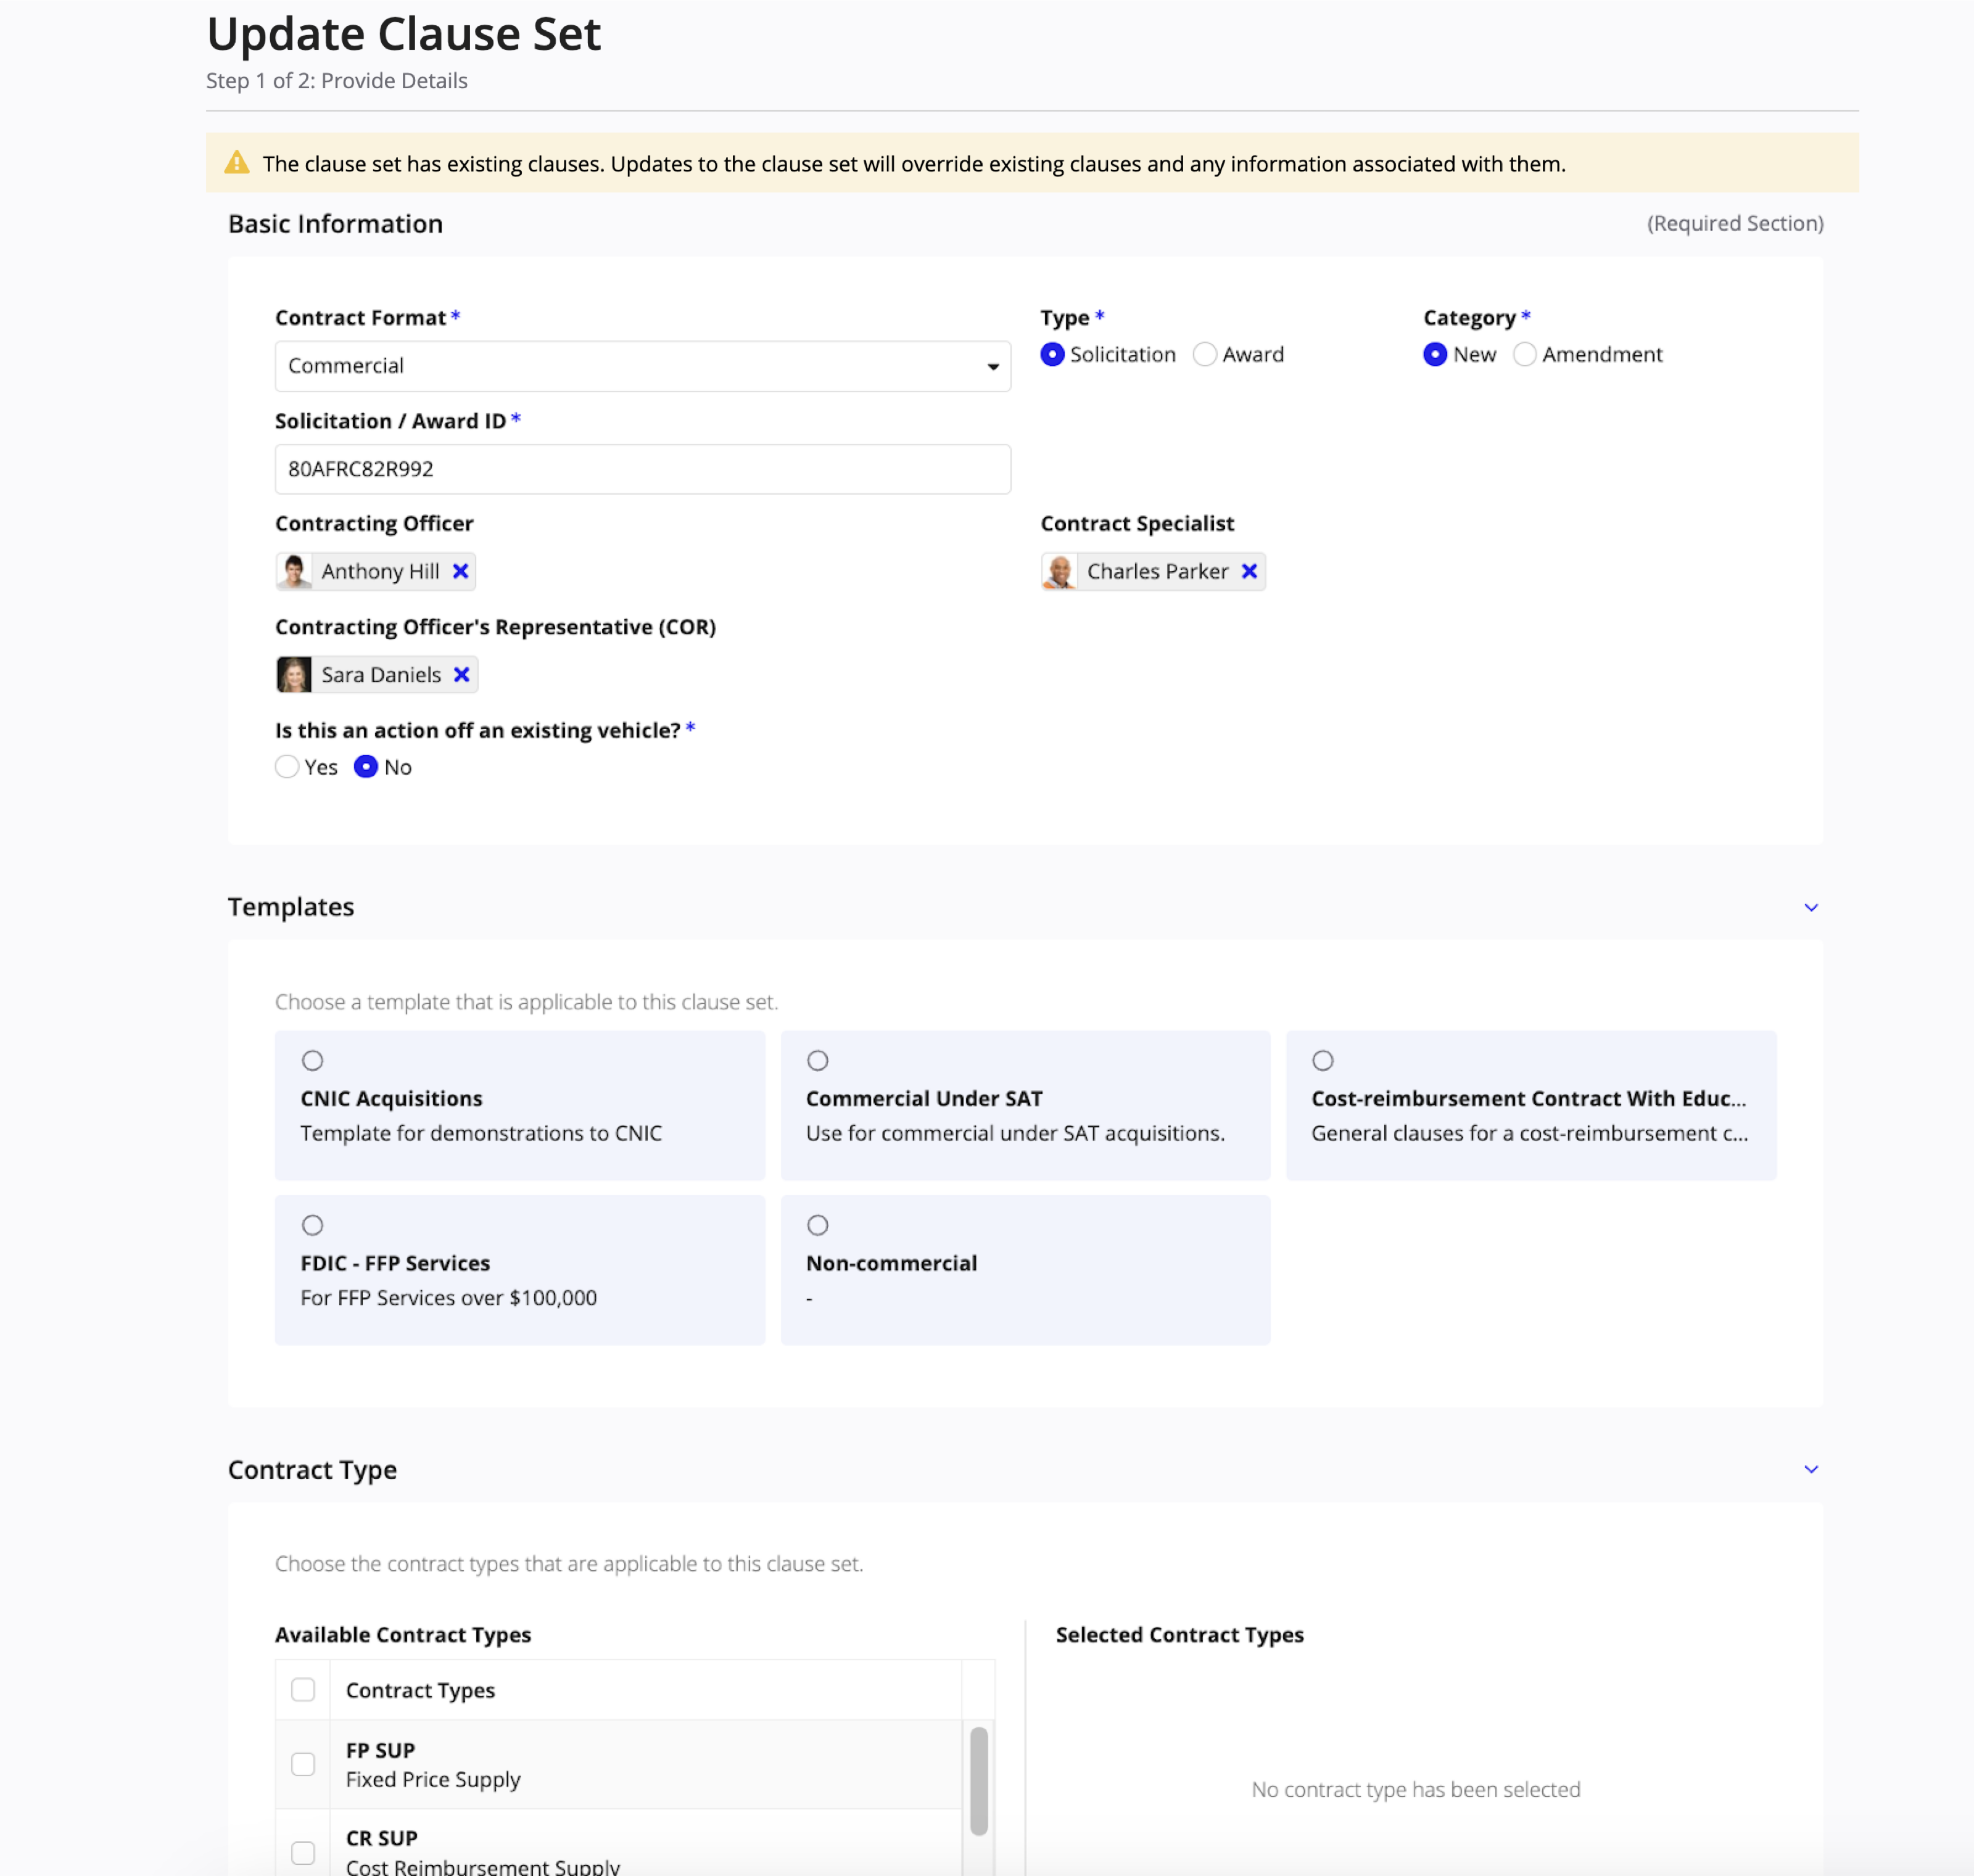Screen dimensions: 1974x1876
Task: Click Sara Daniels' avatar photo
Action: [294, 674]
